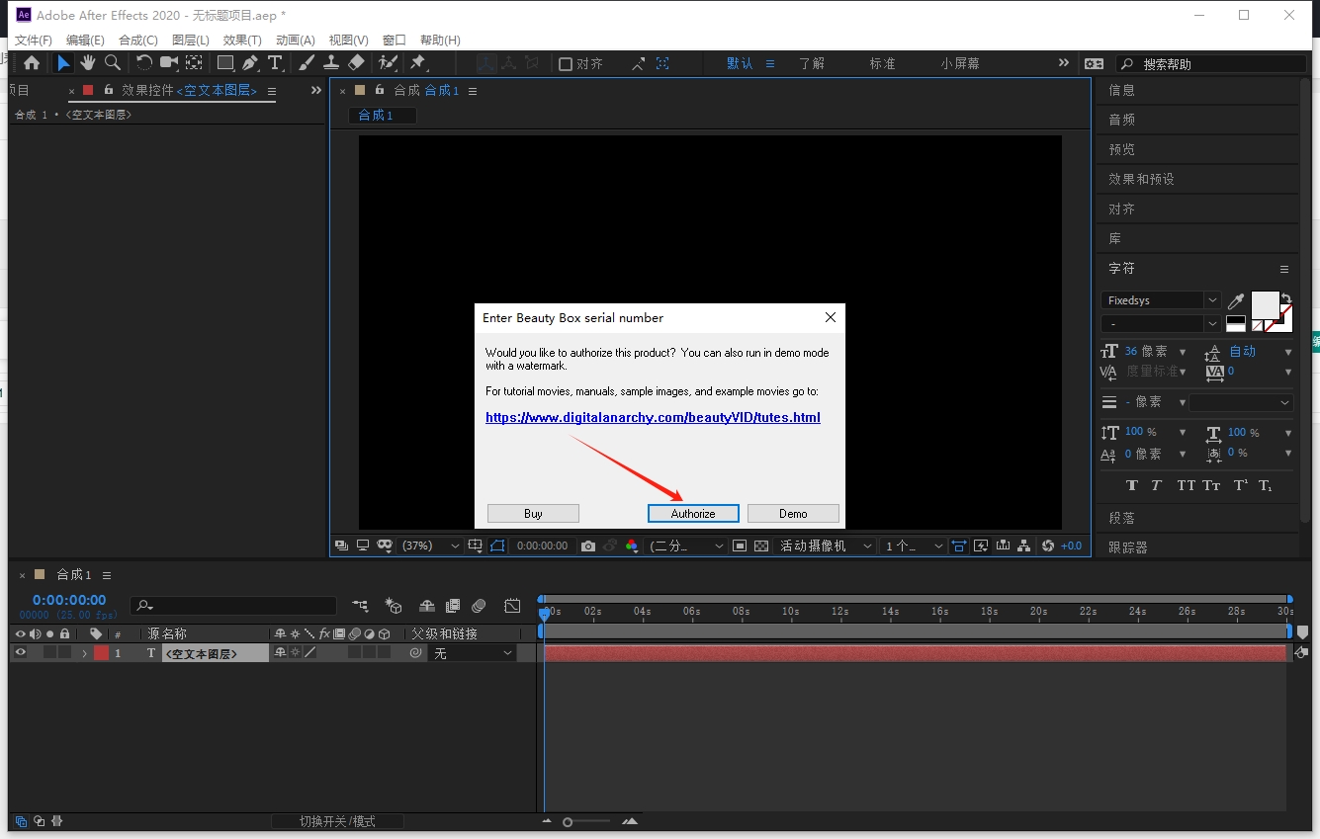The height and width of the screenshot is (839, 1320).
Task: Click the 切换开关/模式 button
Action: pos(338,821)
